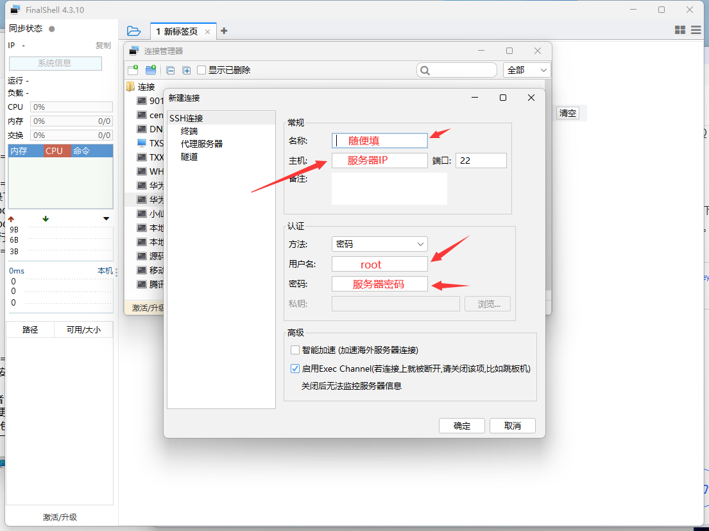Open the hamburger main menu icon

click(696, 30)
